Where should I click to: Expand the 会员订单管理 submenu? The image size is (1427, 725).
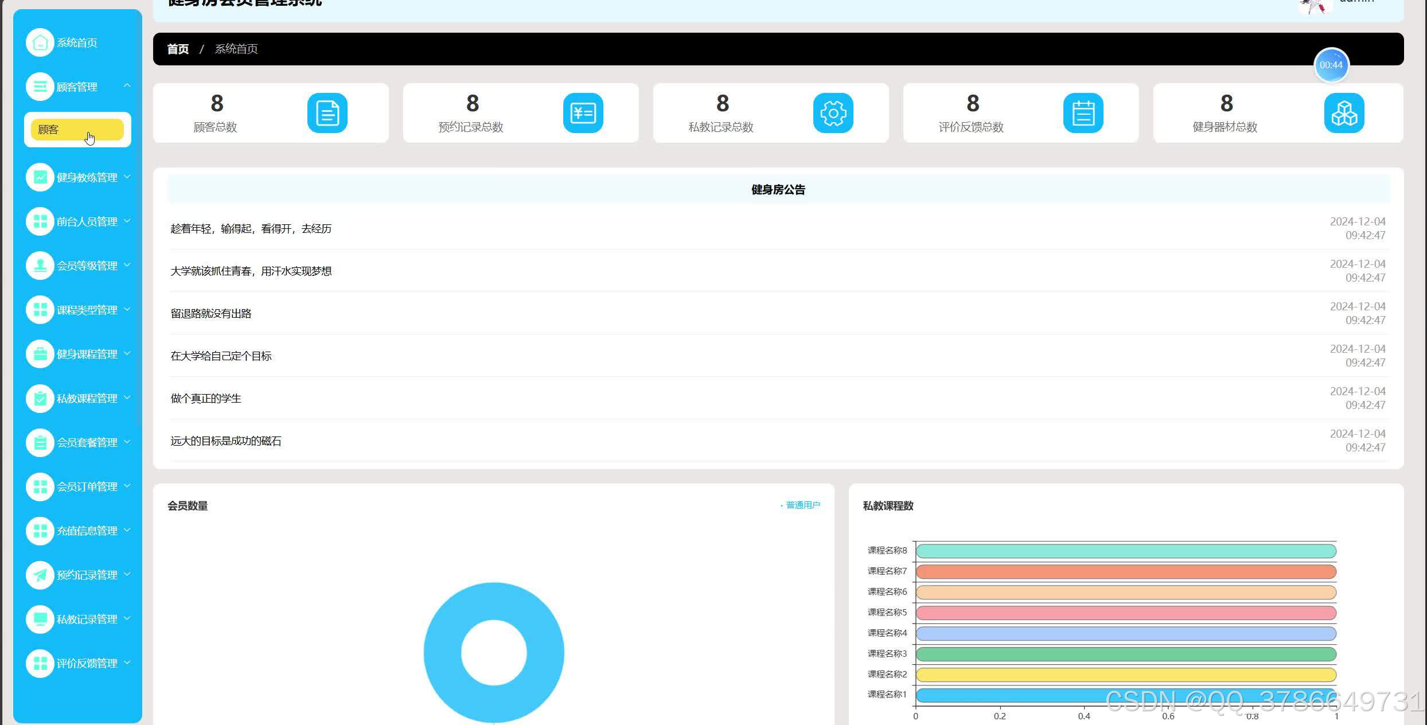click(x=127, y=486)
